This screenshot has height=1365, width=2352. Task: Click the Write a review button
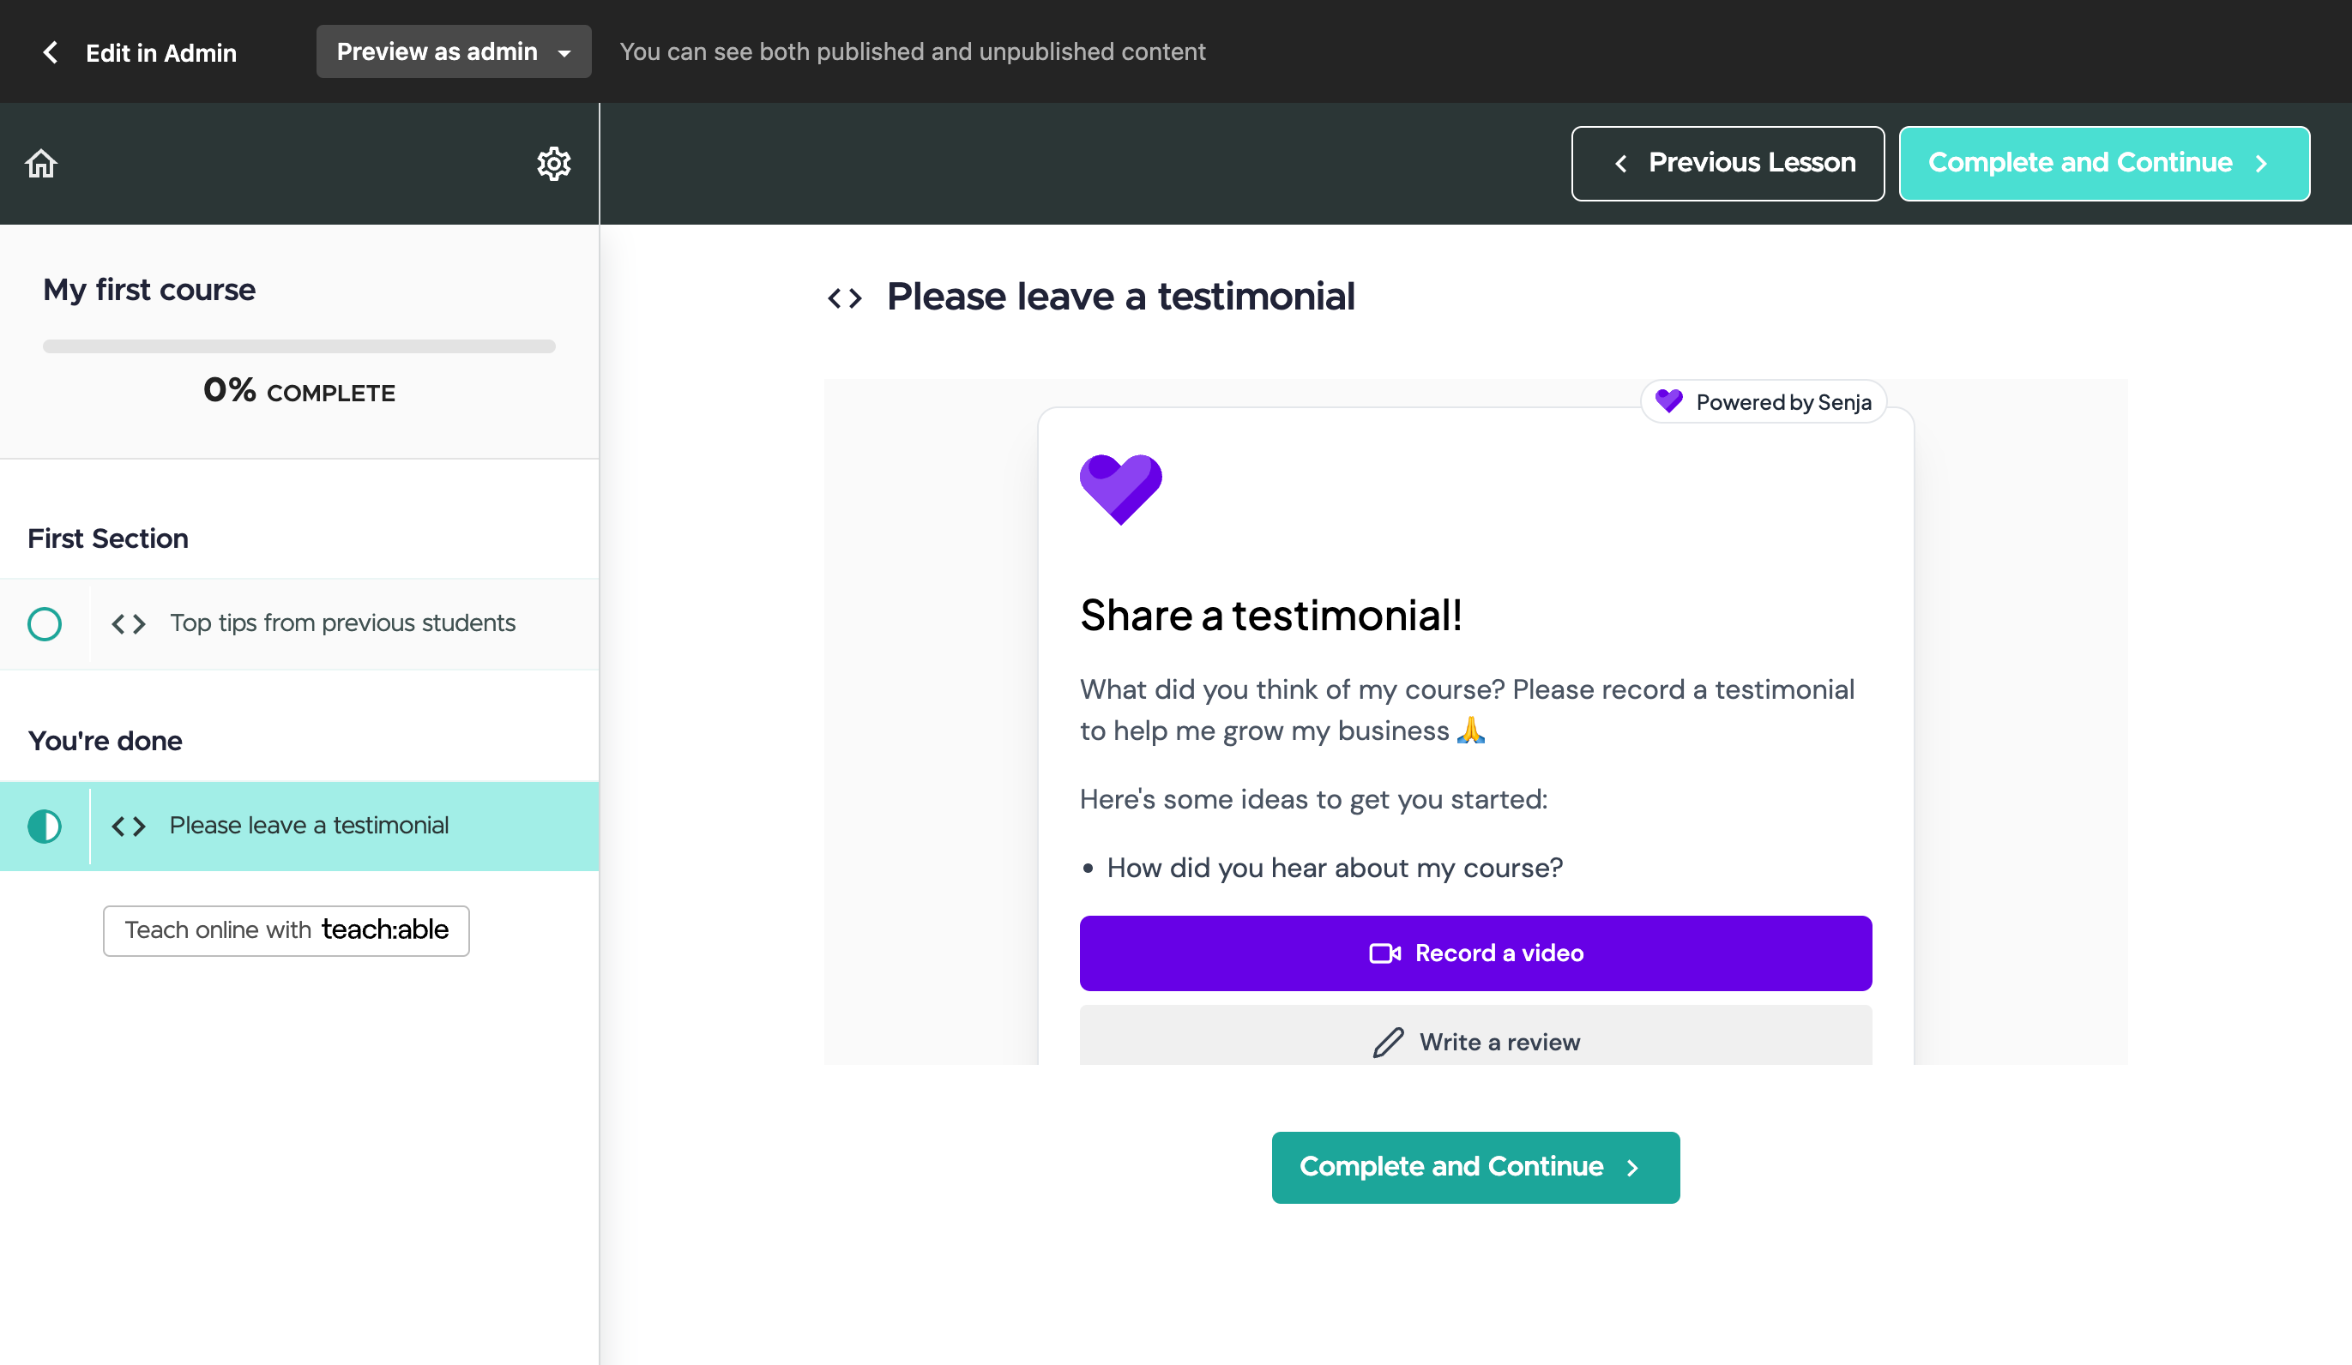(x=1475, y=1036)
